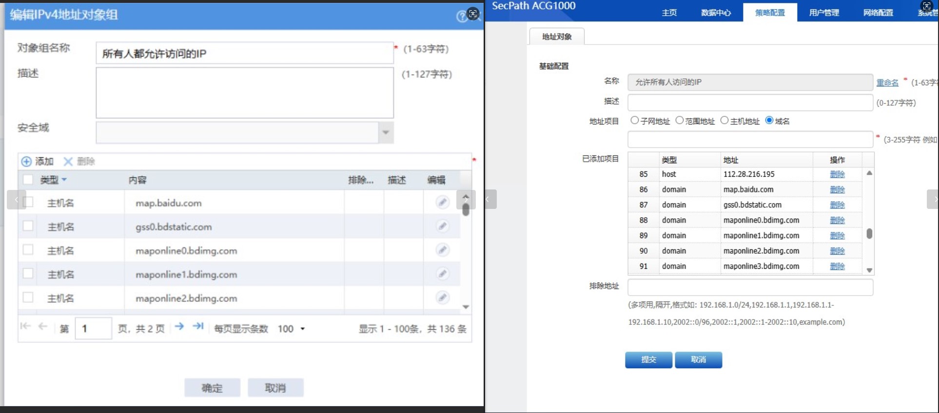Open the 安全域 dropdown
This screenshot has width=939, height=413.
(386, 132)
